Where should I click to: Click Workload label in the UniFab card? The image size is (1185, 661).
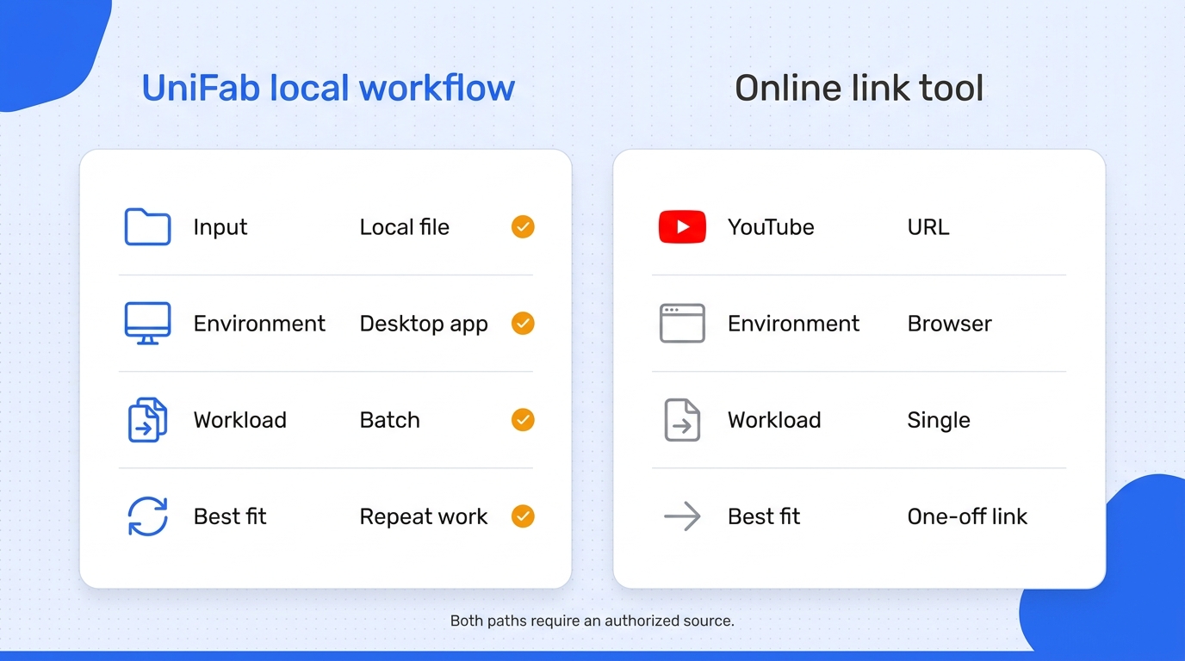coord(240,420)
